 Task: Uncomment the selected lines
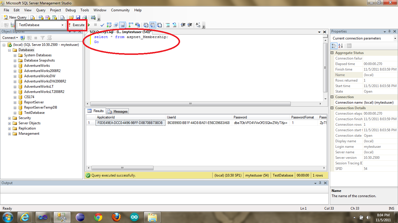tap(175, 25)
